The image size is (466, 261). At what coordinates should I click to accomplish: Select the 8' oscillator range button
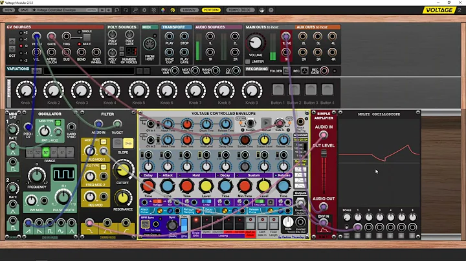(x=54, y=152)
